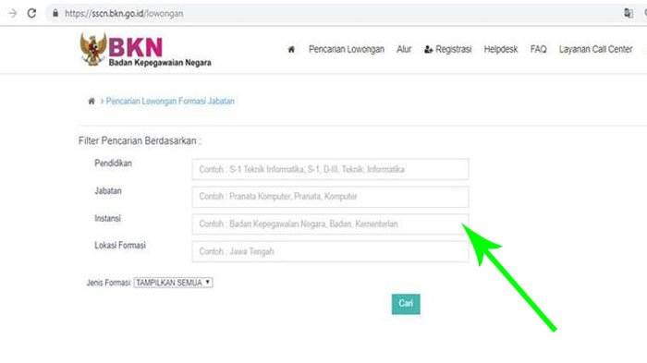
Task: Open the translate page icon
Action: point(629,13)
